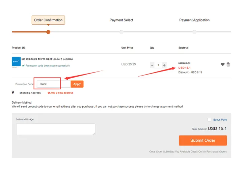Go to the Payment Select step
This screenshot has width=243, height=170.
121,20
